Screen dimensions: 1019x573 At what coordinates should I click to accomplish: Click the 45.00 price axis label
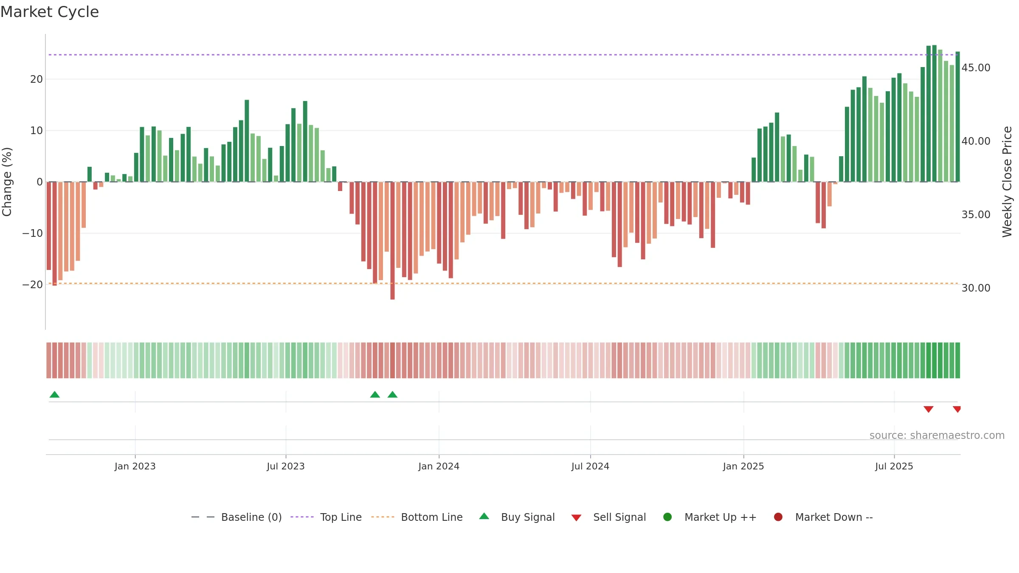click(976, 68)
